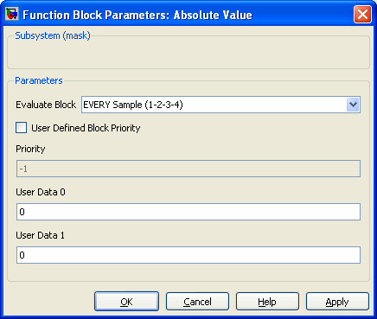
Task: Click the User Data 0 label
Action: pyautogui.click(x=41, y=192)
